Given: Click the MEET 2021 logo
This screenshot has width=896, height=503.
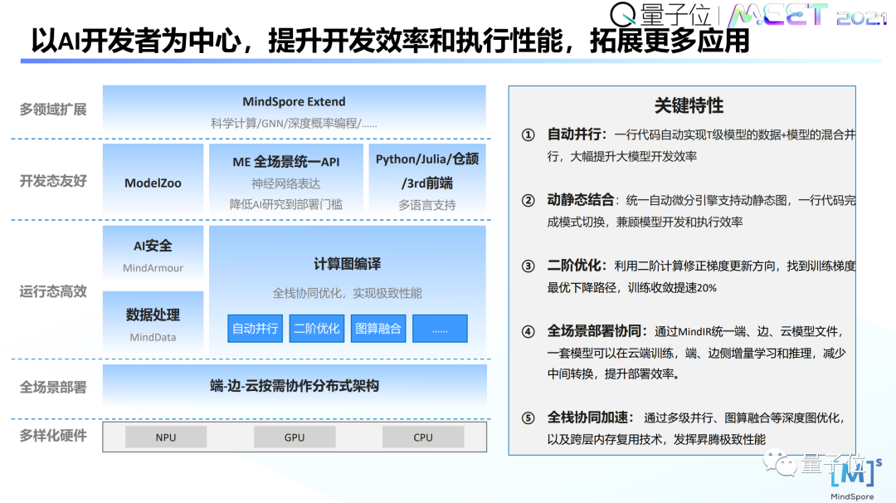Looking at the screenshot, I should tap(807, 16).
